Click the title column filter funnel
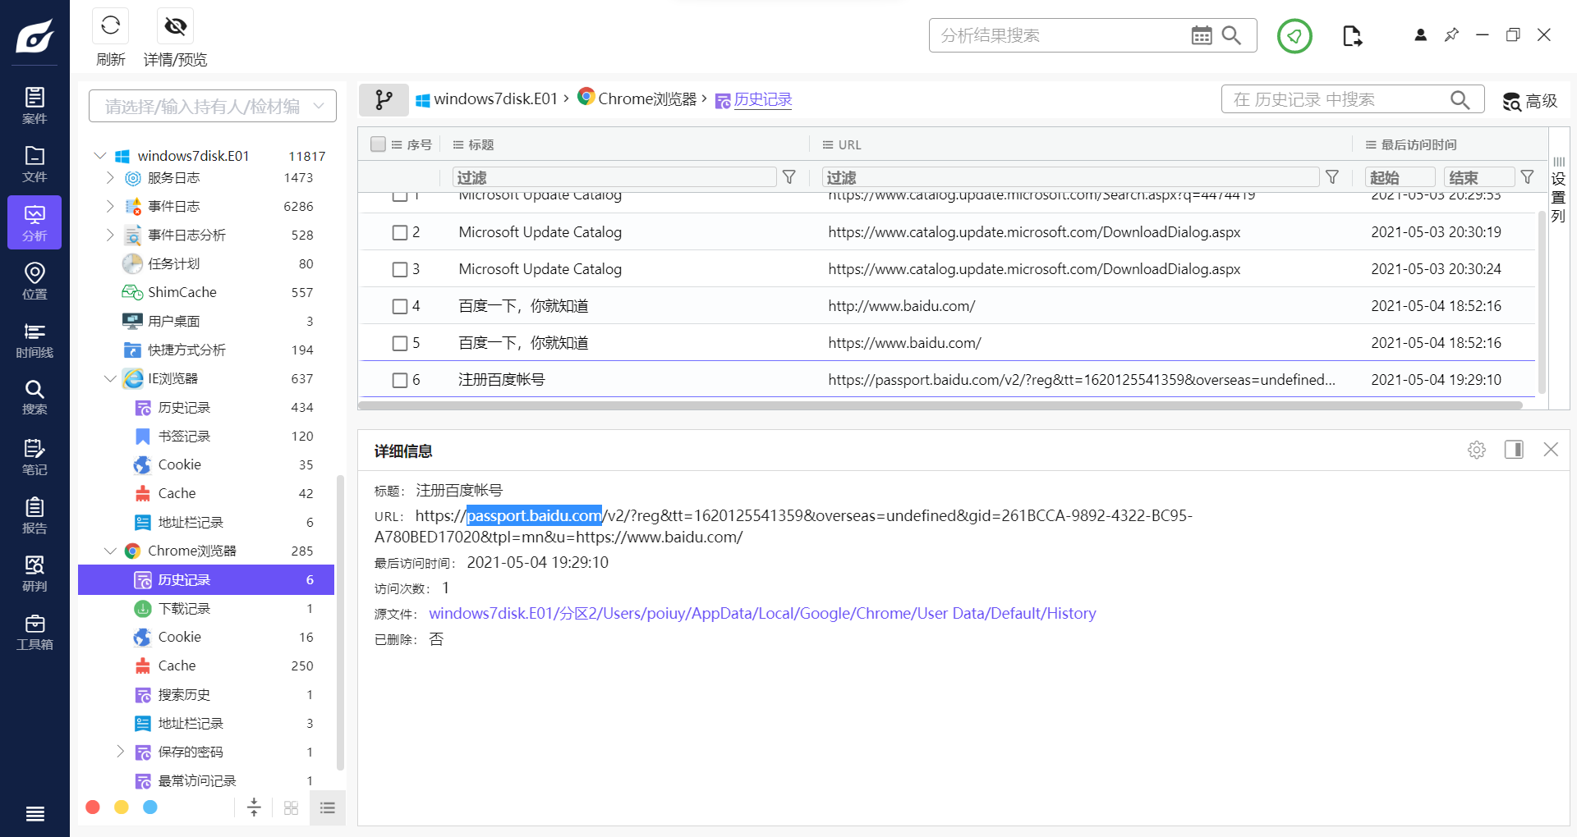This screenshot has width=1577, height=837. coord(789,177)
